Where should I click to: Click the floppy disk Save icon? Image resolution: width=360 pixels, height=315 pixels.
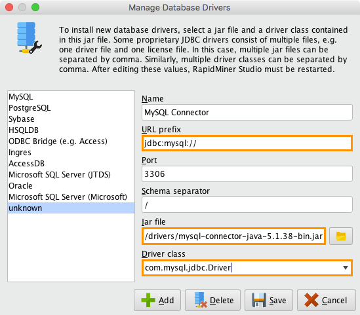[x=259, y=300]
